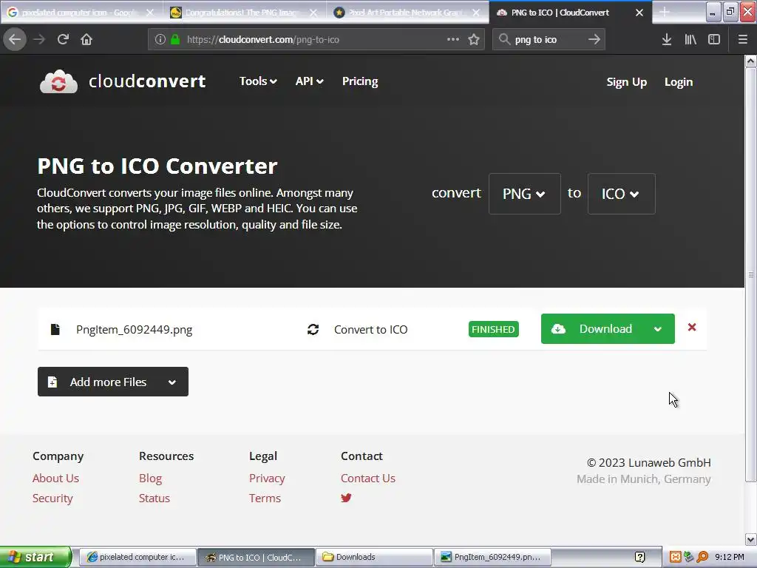Open the Privacy footer link
Screen dimensions: 757x568
[267, 479]
